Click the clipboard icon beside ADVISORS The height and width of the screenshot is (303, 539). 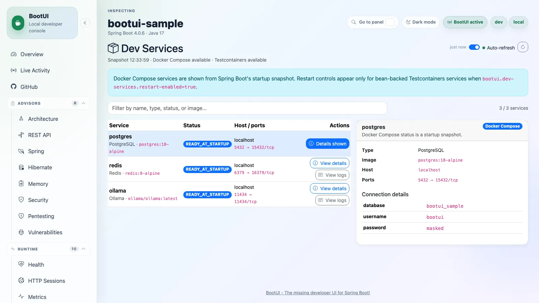[x=13, y=103]
